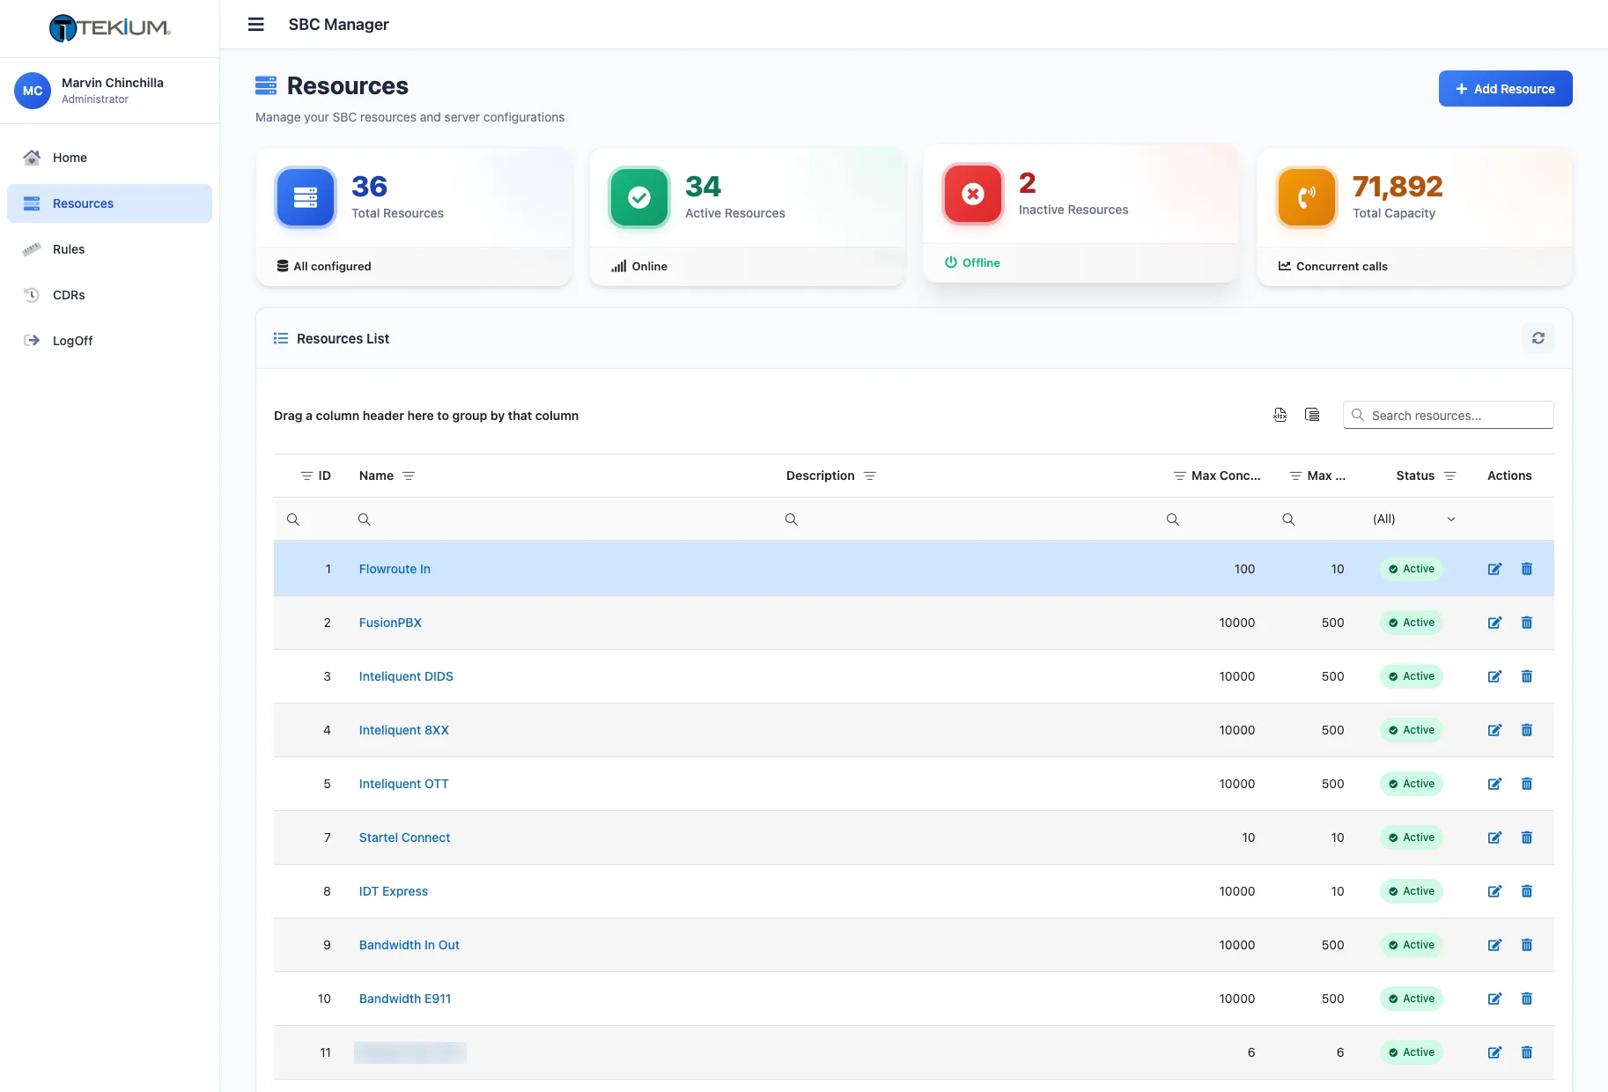The image size is (1608, 1092).
Task: Delete the Inteliquent DIDS resource
Action: click(1527, 676)
